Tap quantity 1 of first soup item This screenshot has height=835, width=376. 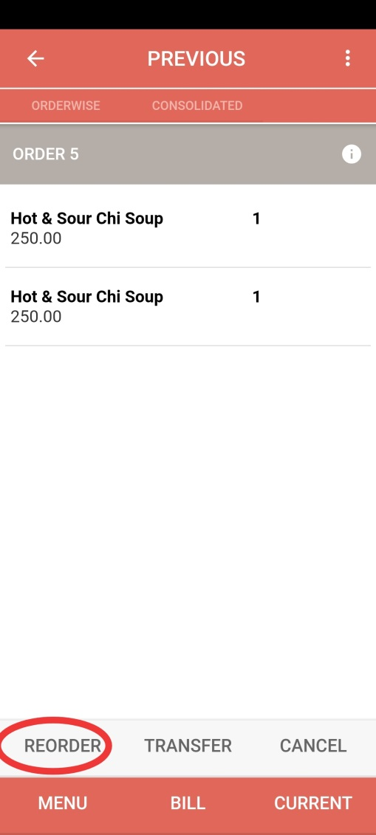point(256,219)
